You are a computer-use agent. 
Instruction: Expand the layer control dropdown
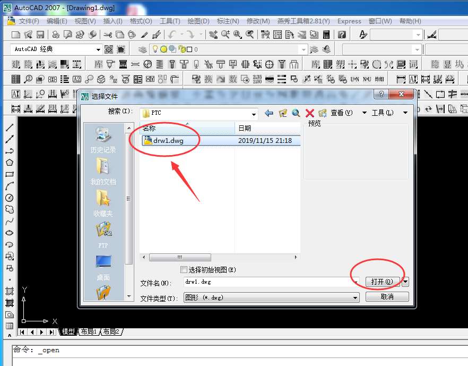(x=304, y=49)
